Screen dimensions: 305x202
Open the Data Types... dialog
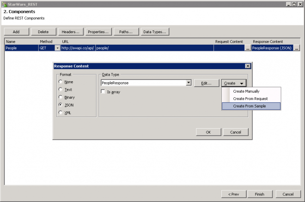tap(155, 32)
